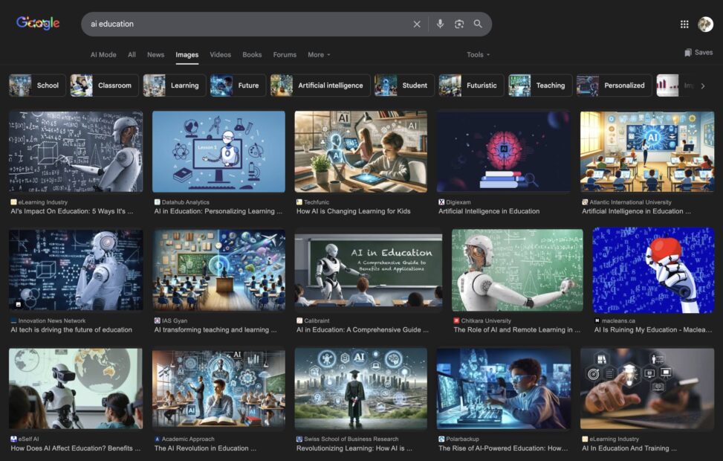Open the Google apps grid
Viewport: 723px width, 461px height.
pyautogui.click(x=684, y=24)
